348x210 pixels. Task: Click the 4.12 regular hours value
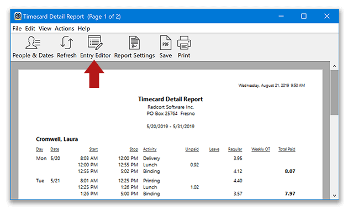tap(238, 171)
